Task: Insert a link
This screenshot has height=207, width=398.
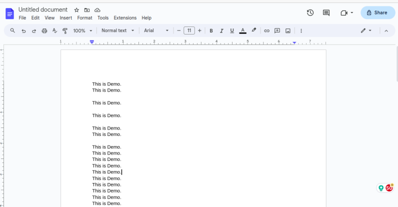Action: coord(266,30)
